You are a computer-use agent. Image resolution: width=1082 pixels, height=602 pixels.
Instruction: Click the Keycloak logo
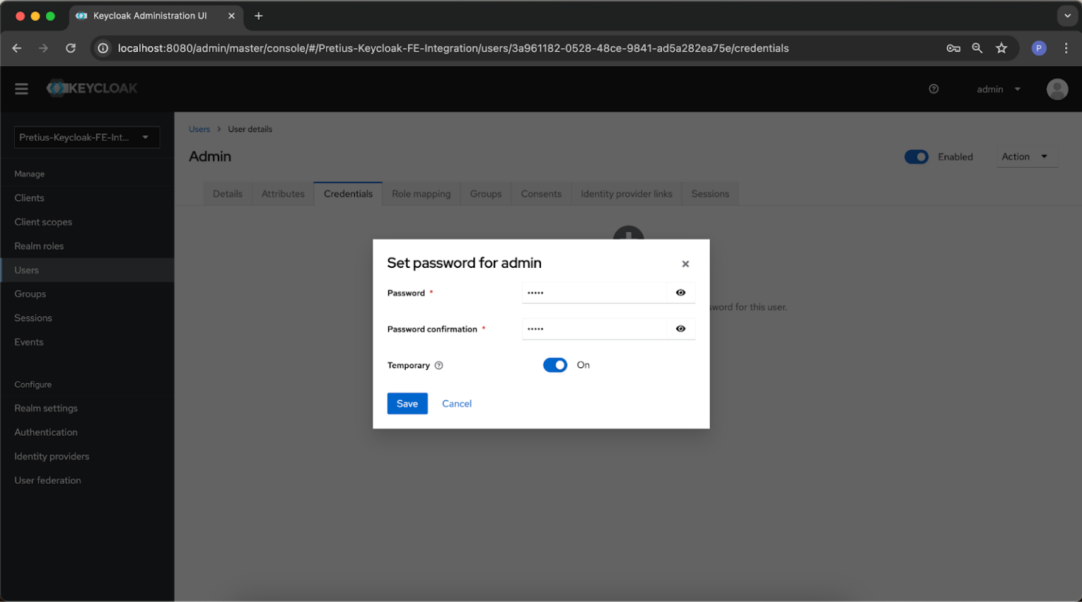92,87
